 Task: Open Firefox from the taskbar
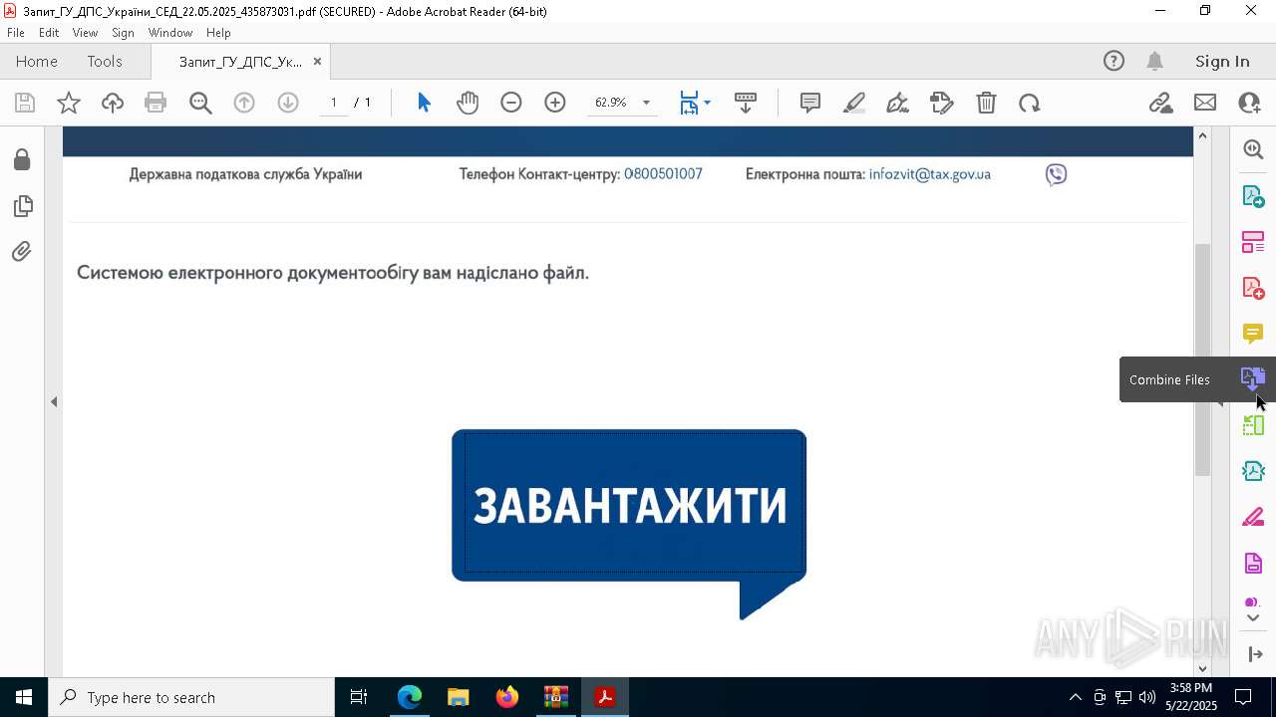click(x=507, y=697)
